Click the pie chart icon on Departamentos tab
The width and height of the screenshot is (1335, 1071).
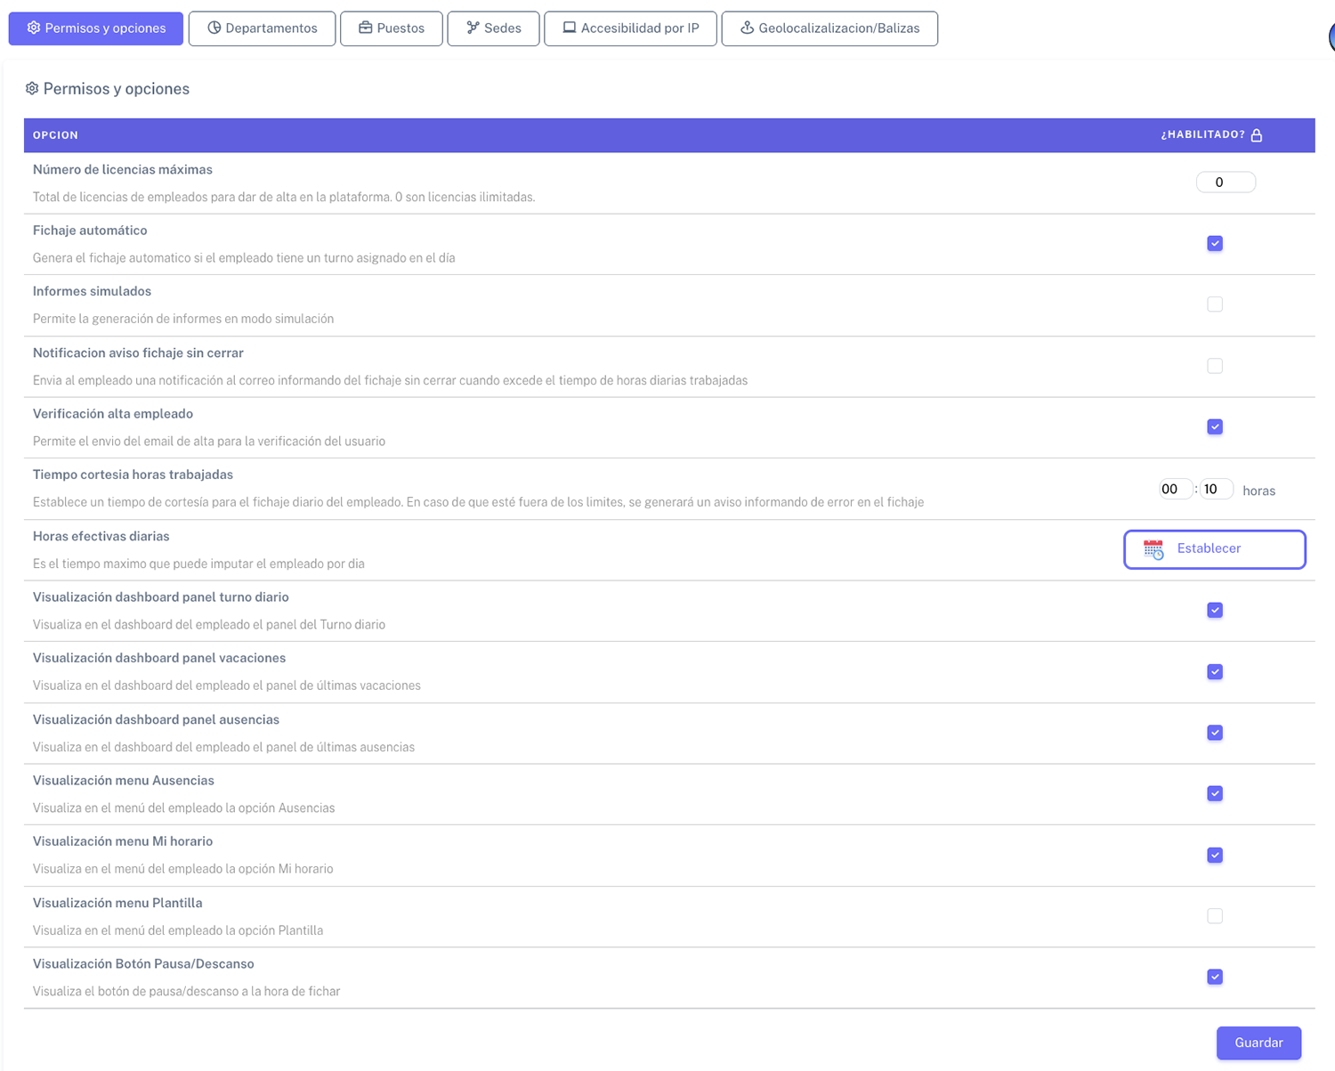[214, 28]
